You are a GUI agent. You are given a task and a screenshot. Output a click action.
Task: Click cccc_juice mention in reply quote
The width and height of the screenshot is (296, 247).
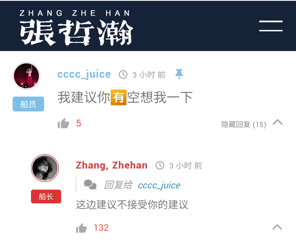(159, 185)
